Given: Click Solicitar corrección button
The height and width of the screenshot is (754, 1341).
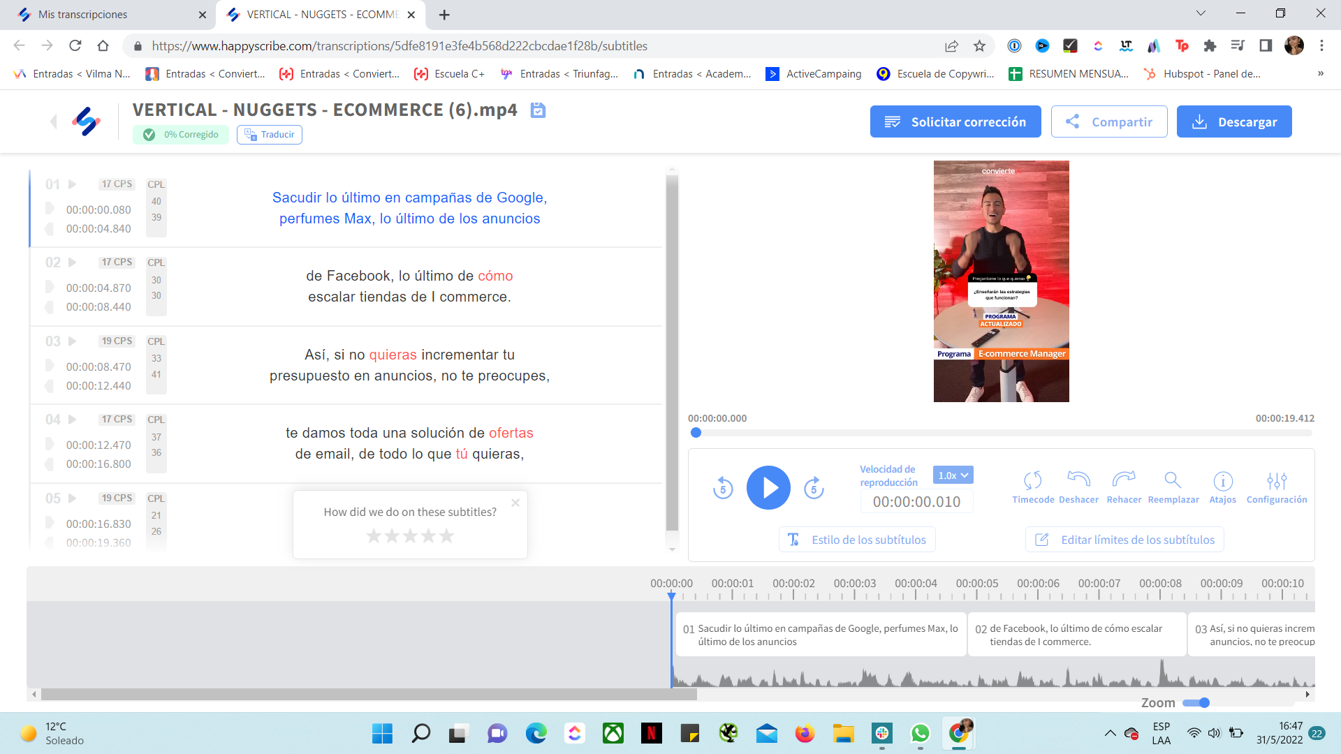Looking at the screenshot, I should [x=955, y=121].
